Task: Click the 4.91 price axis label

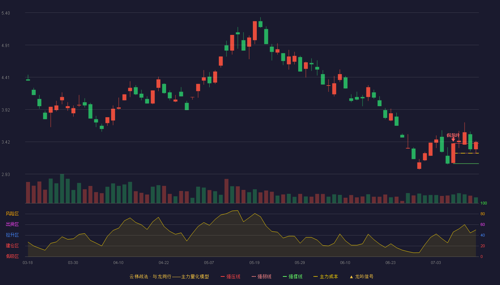Action: 6,46
